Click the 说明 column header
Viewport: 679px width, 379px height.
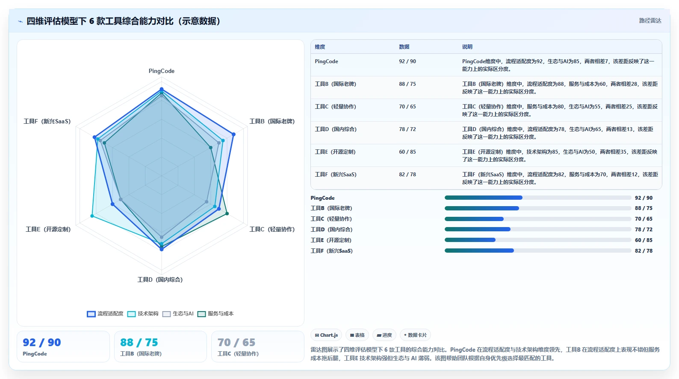[467, 47]
